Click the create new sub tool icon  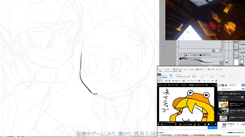[217, 51]
